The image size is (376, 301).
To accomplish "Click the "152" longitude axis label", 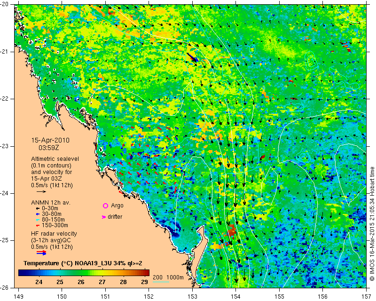I will click(x=149, y=297).
